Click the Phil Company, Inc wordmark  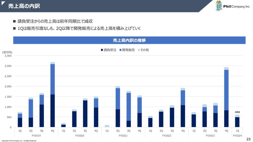coord(236,6)
